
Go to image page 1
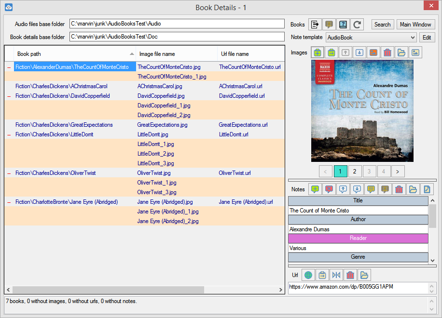tap(340, 172)
